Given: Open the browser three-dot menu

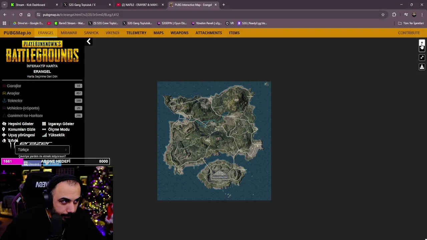Looking at the screenshot, I should pyautogui.click(x=422, y=15).
